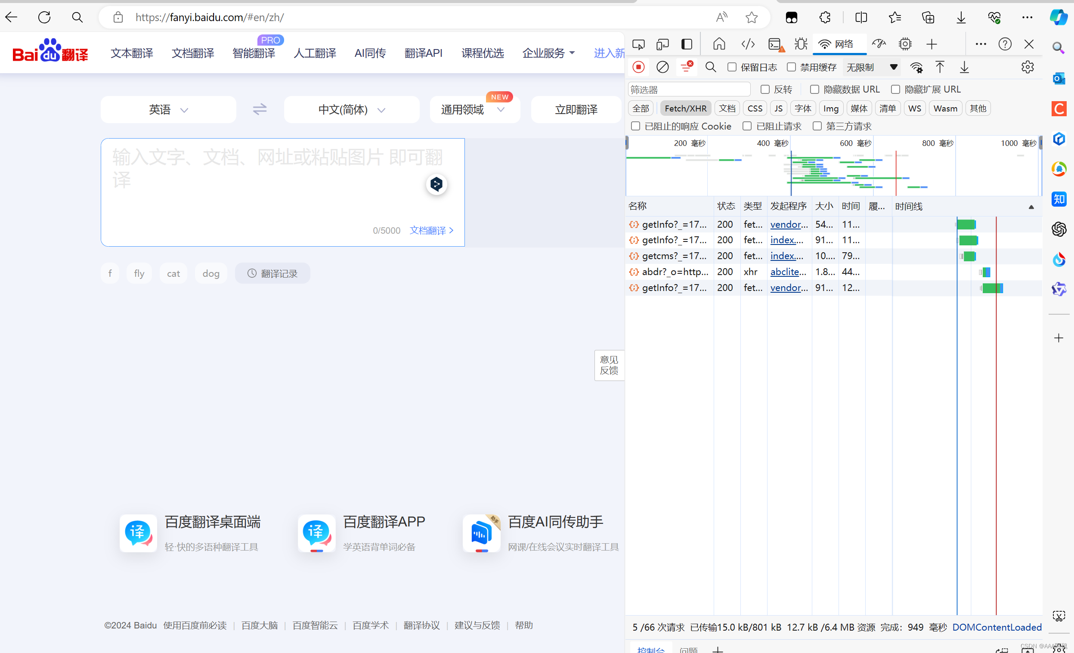Open DevTools help question mark icon
The width and height of the screenshot is (1074, 653).
[1005, 44]
